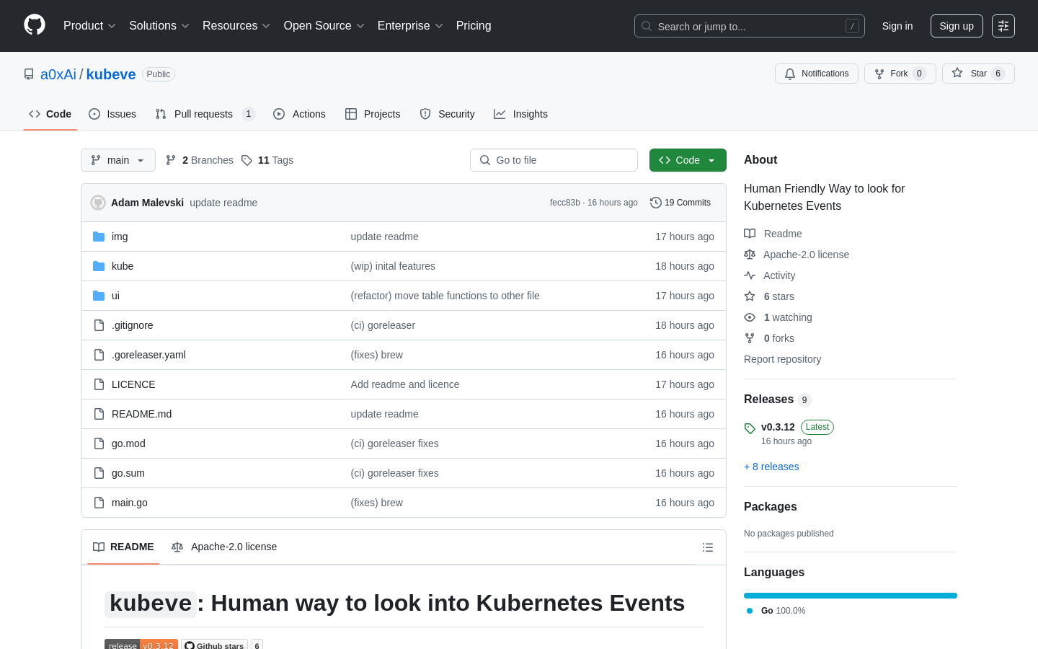
Task: Open the kube folder
Action: pos(123,266)
